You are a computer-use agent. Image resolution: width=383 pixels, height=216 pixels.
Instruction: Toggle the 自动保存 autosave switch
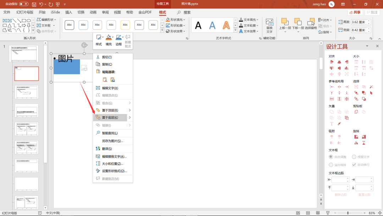pos(24,4)
